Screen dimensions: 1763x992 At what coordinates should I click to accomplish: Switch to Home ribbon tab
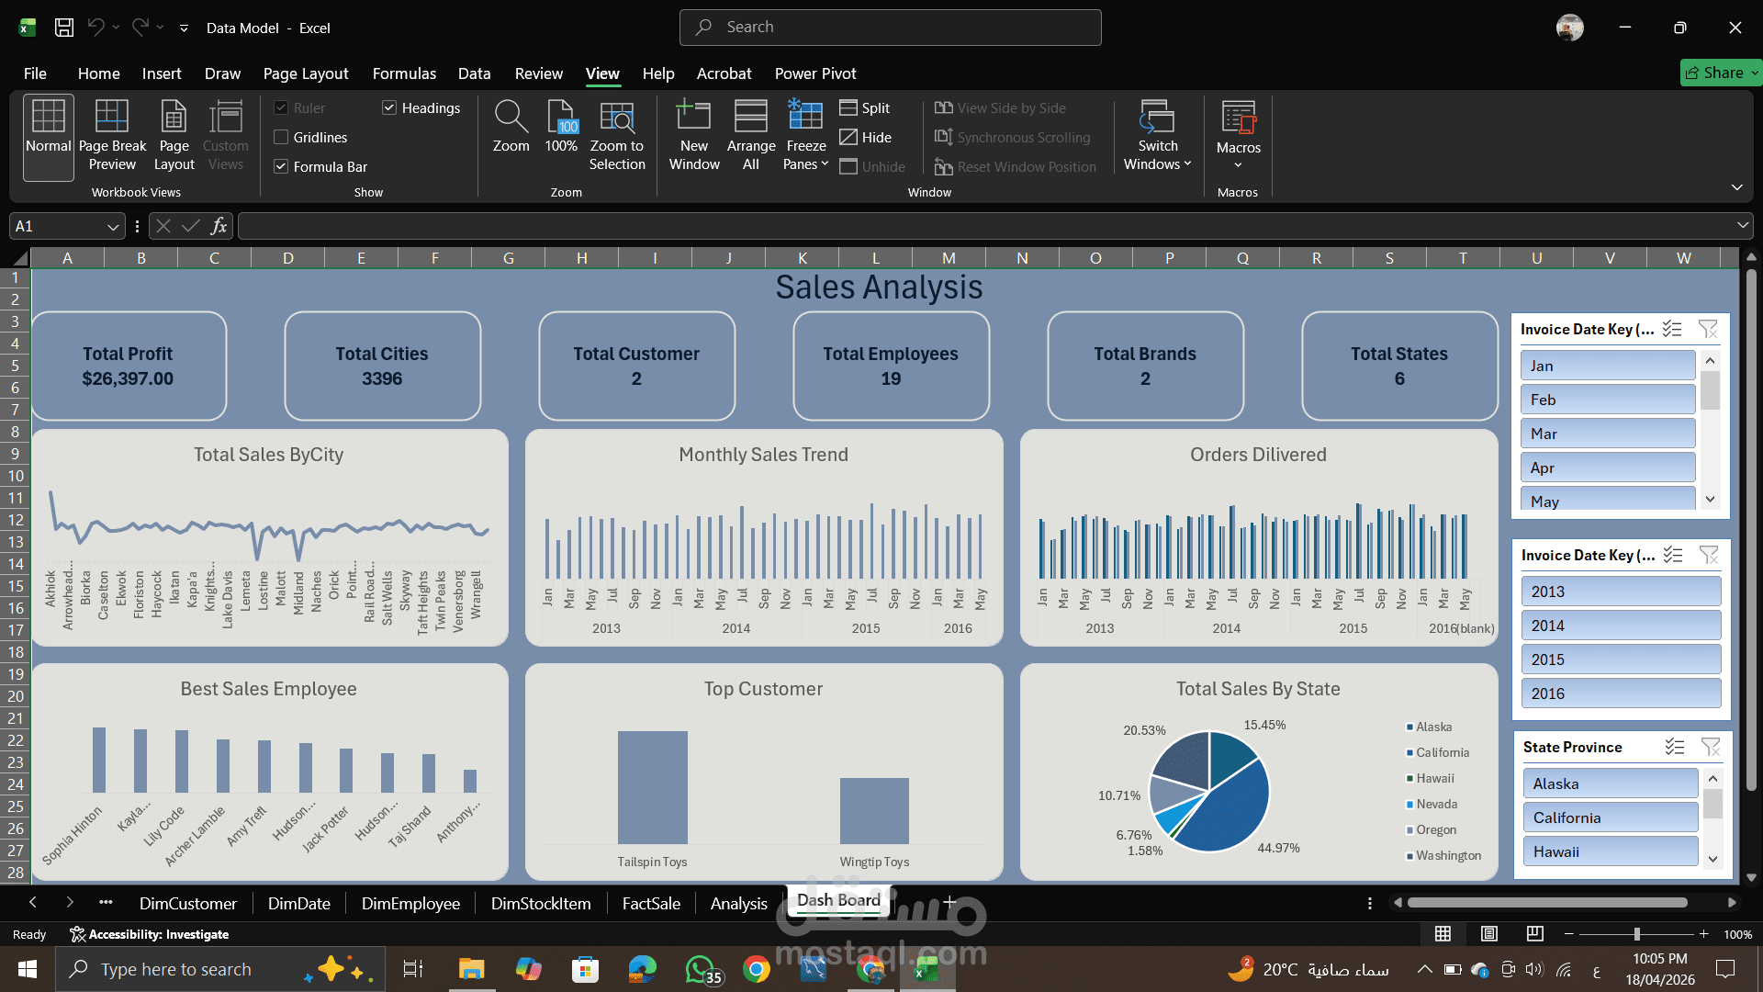[x=98, y=73]
